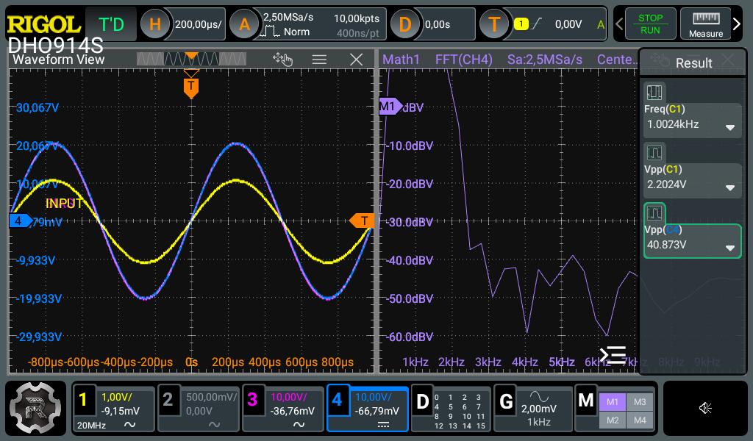Show more toolbar items with right arrow
Screen dimensions: 753x441
pos(737,24)
